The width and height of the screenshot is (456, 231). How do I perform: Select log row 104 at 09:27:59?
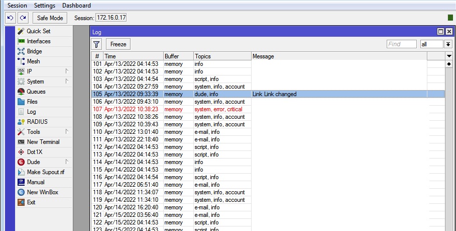click(268, 87)
